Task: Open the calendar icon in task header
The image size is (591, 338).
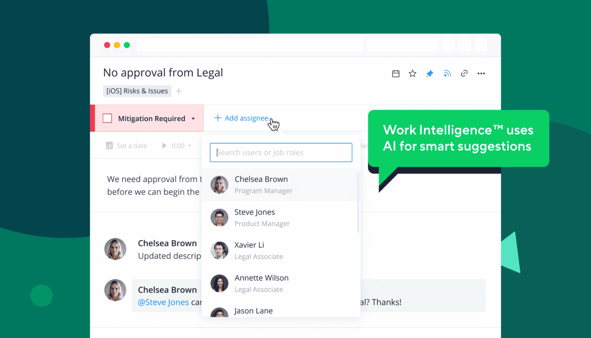Action: click(x=396, y=74)
